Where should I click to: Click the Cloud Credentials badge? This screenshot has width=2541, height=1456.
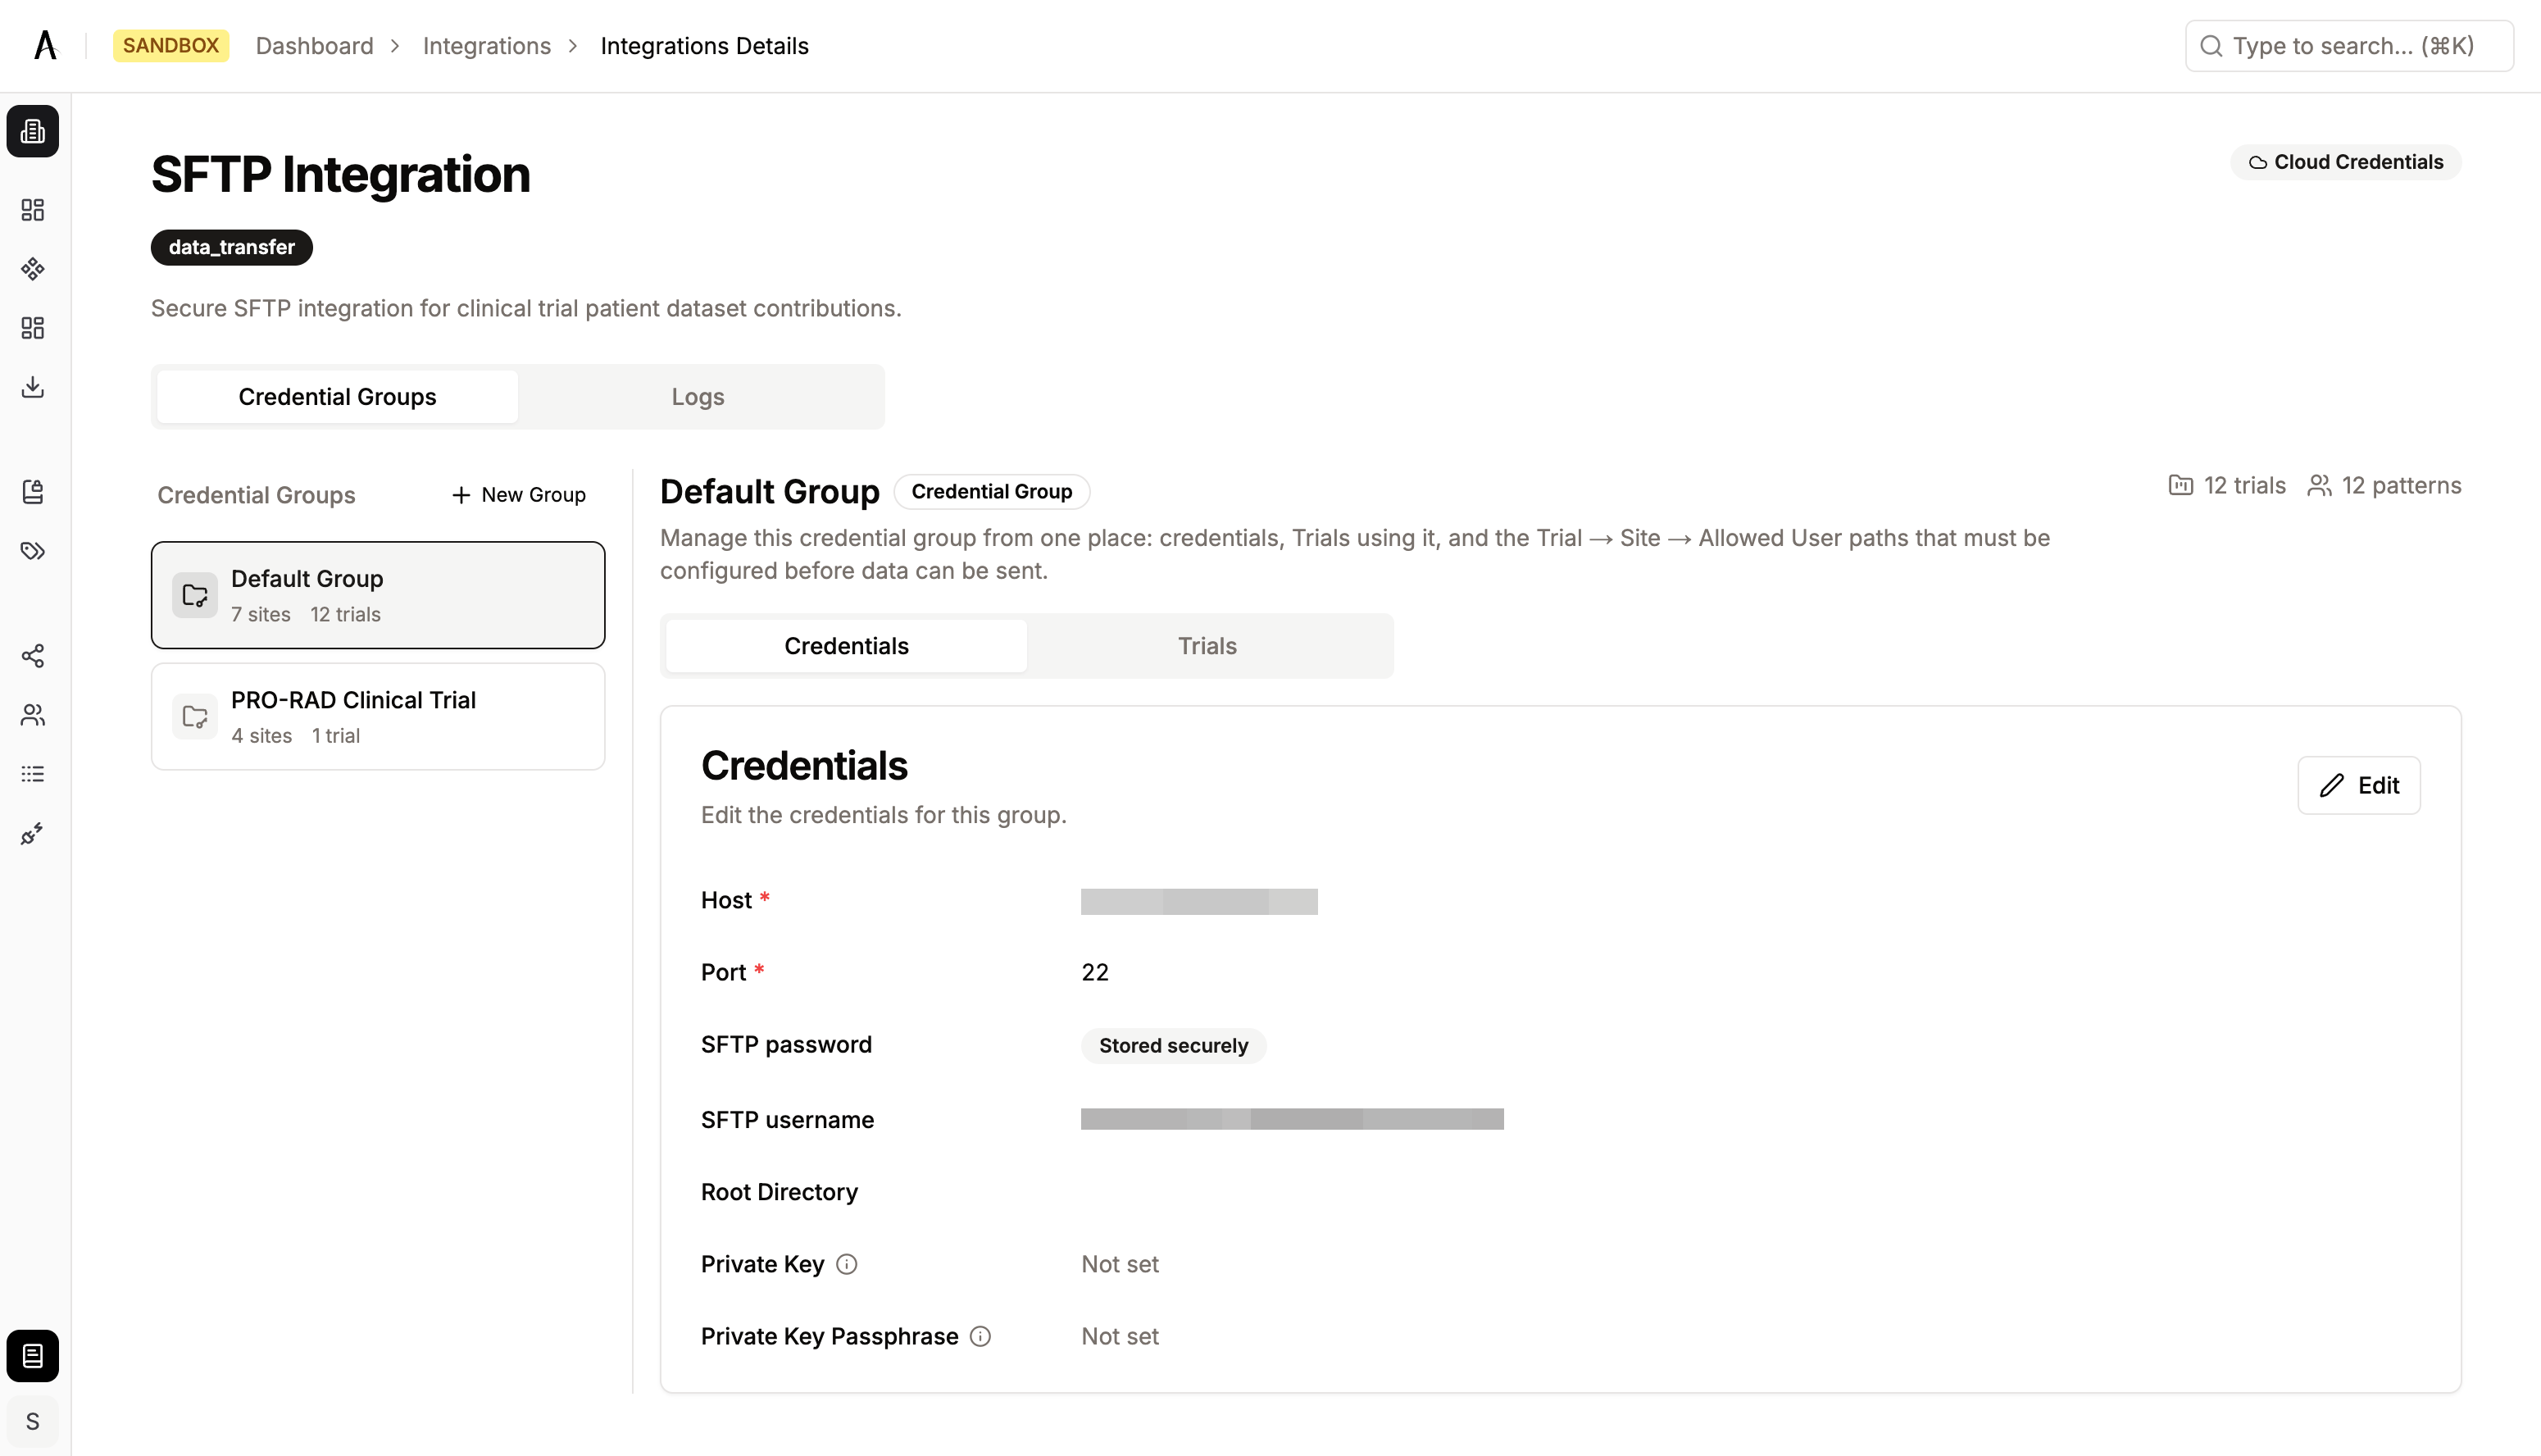(2346, 162)
